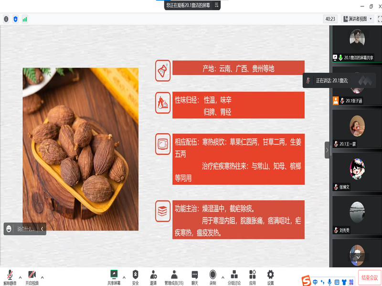This screenshot has height=286, width=382.
Task: Click the 邀请 invite icon
Action: point(153,276)
